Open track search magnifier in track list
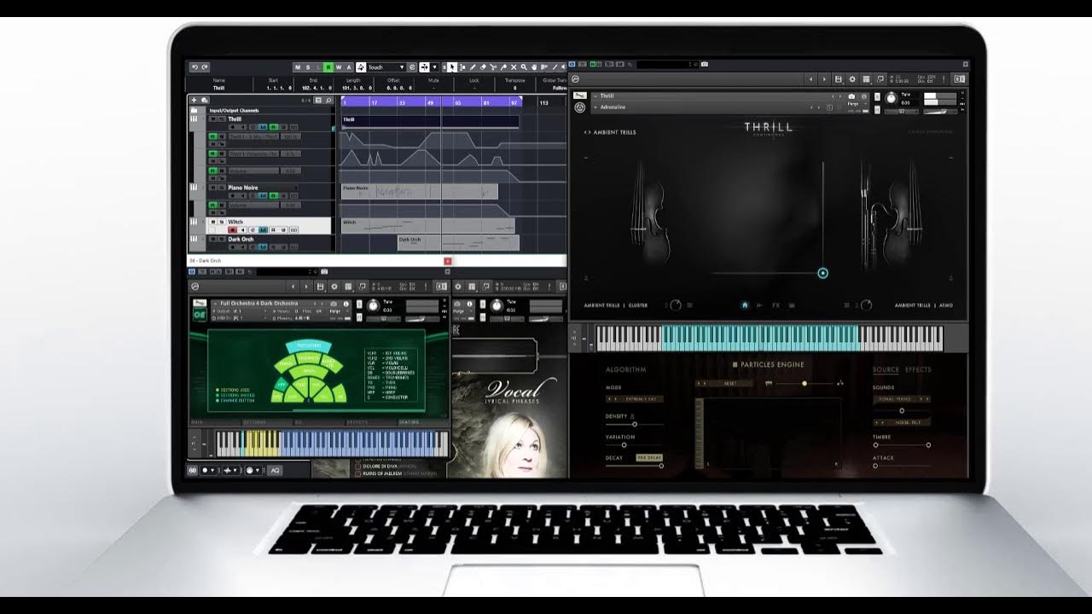1092x614 pixels. point(328,100)
